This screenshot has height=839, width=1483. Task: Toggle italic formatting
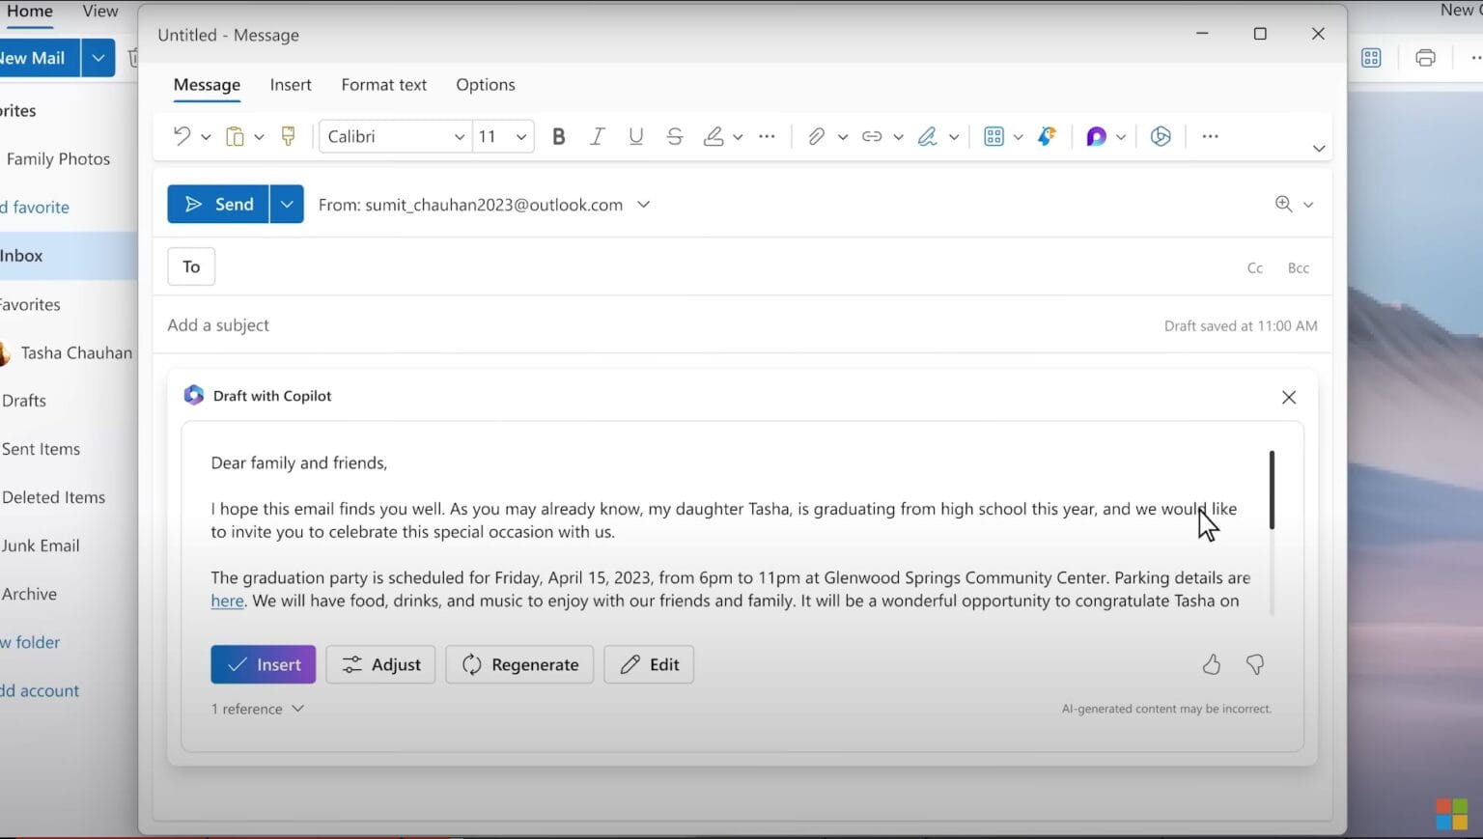[597, 136]
